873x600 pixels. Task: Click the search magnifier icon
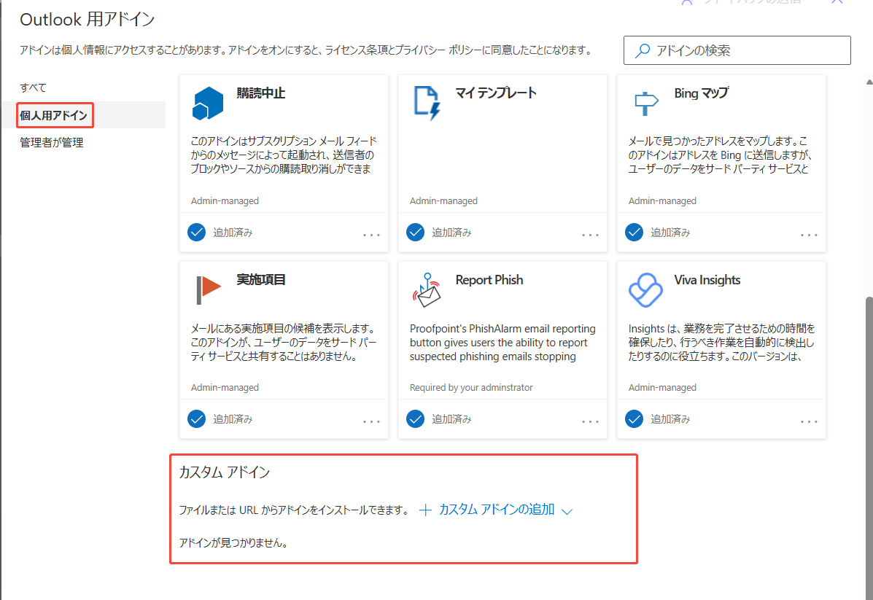[x=643, y=50]
